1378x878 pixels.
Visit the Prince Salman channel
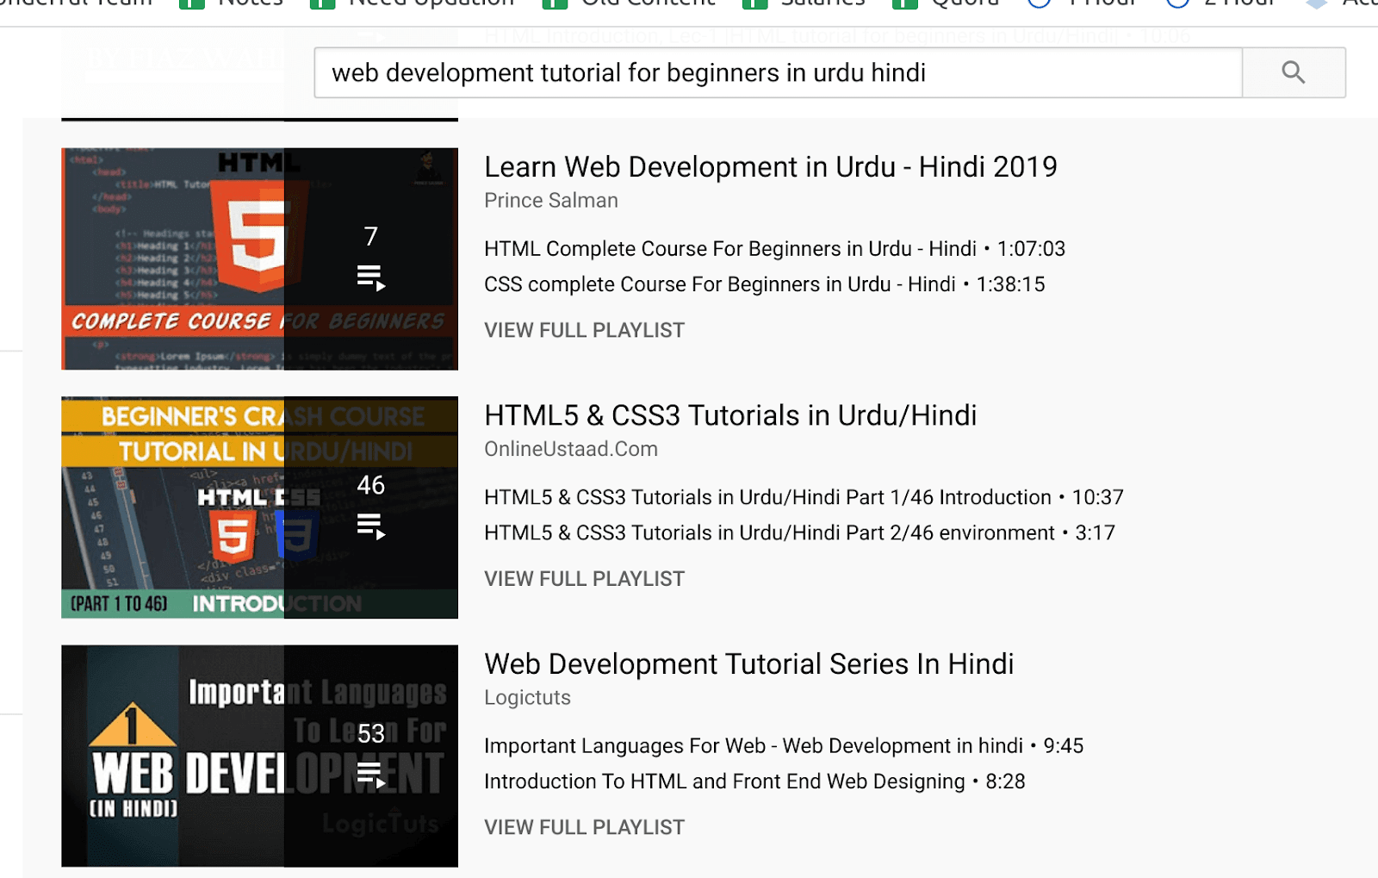pos(551,200)
